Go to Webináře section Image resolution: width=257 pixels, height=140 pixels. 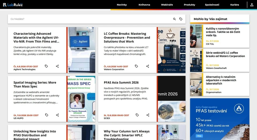(167, 5)
